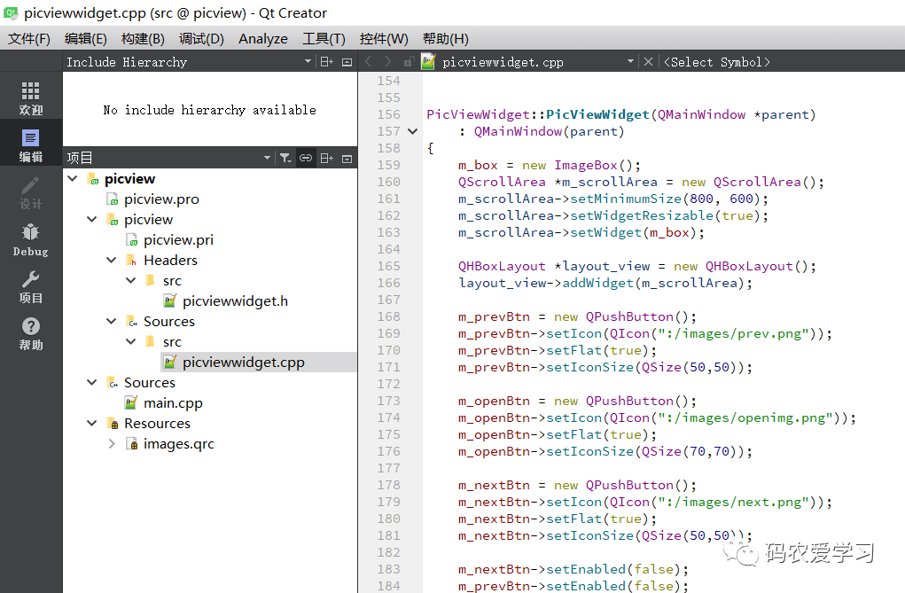Click the m_box = new ImageBox() line
The image size is (905, 593).
pos(550,165)
